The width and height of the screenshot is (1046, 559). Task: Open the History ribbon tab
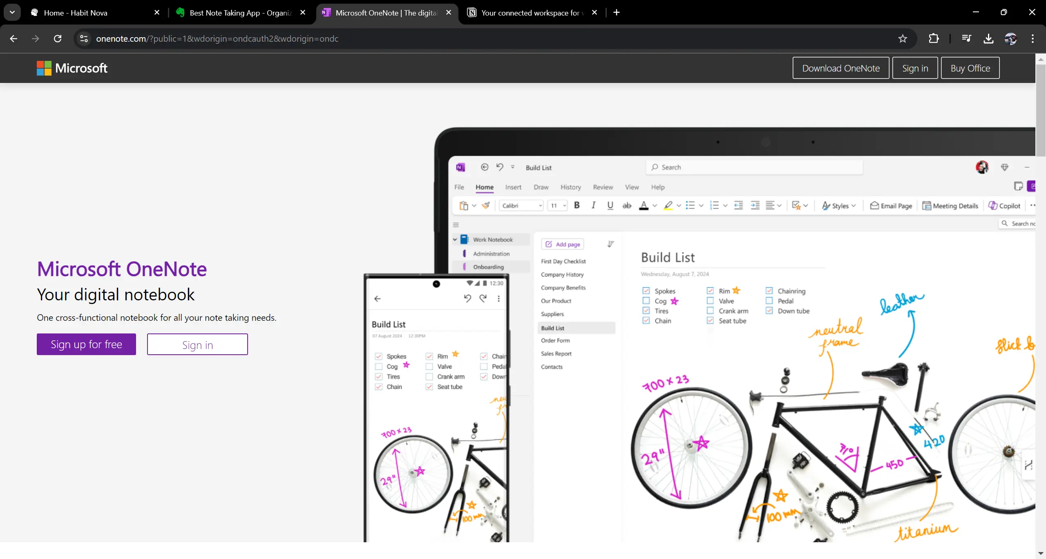571,187
